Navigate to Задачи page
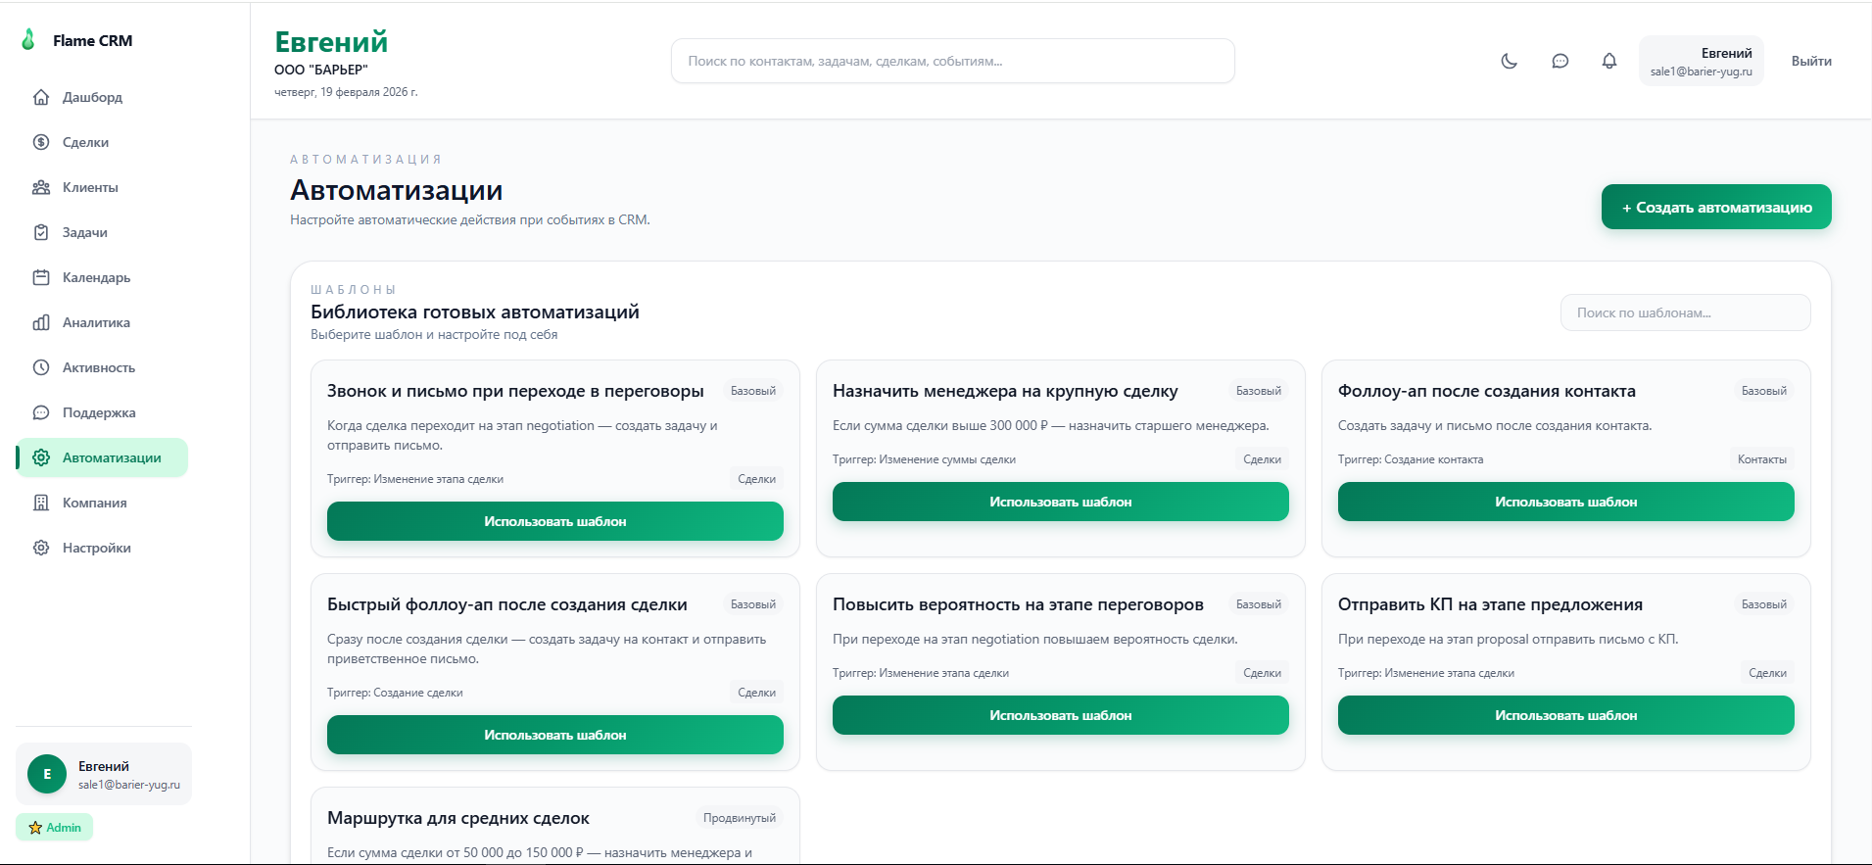Image resolution: width=1872 pixels, height=865 pixels. pyautogui.click(x=102, y=232)
